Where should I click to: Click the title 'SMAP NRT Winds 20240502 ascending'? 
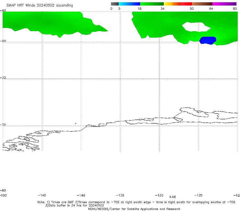(x=40, y=6)
